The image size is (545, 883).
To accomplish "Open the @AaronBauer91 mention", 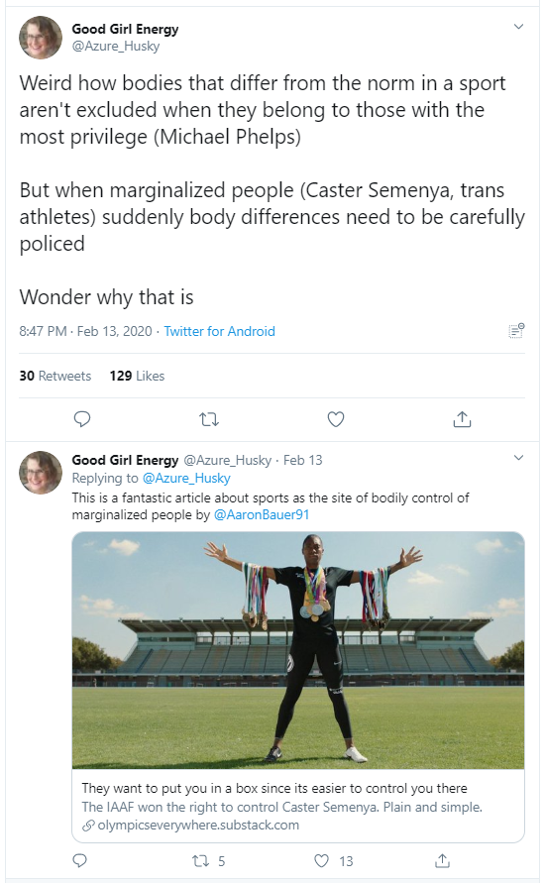I will click(x=262, y=514).
